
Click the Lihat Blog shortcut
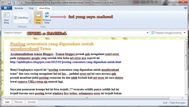[21, 18]
